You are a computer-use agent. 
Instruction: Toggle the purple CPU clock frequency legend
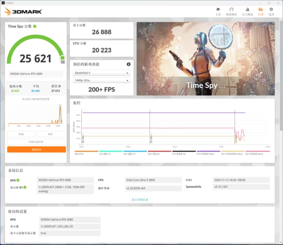pyautogui.click(x=208, y=154)
